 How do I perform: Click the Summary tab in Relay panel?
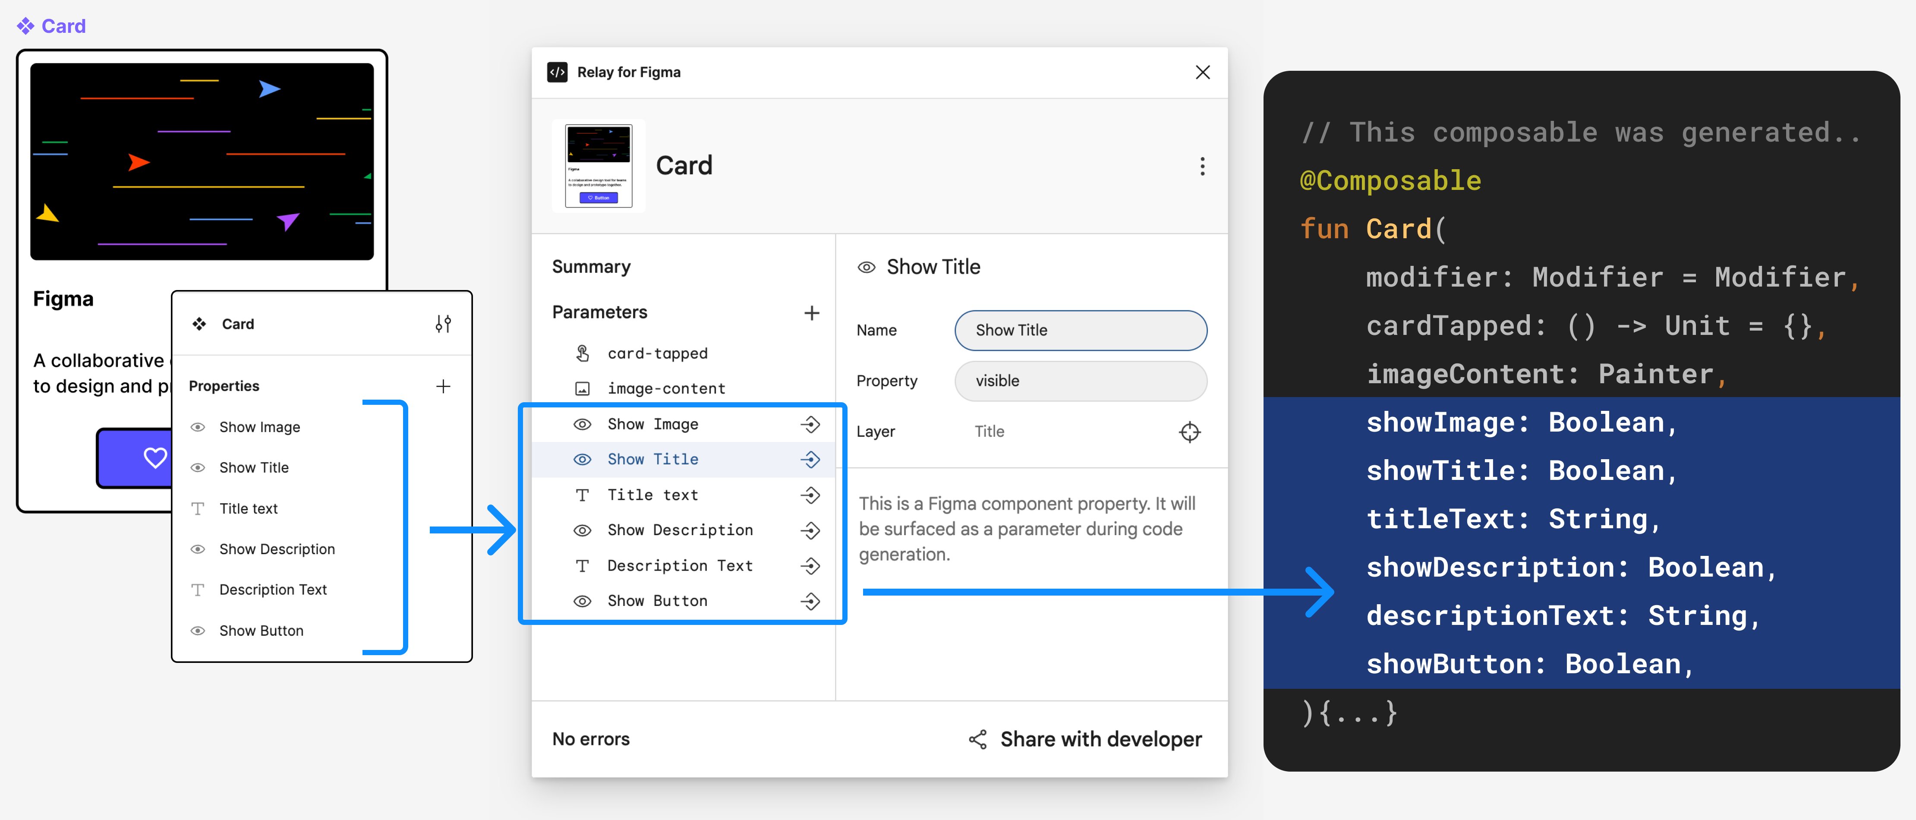592,265
